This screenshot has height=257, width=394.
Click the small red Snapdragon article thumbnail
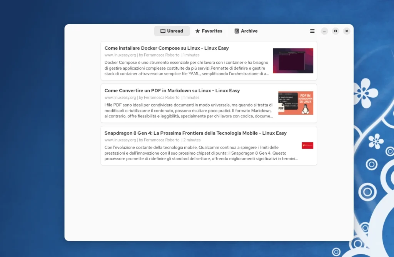click(x=307, y=145)
